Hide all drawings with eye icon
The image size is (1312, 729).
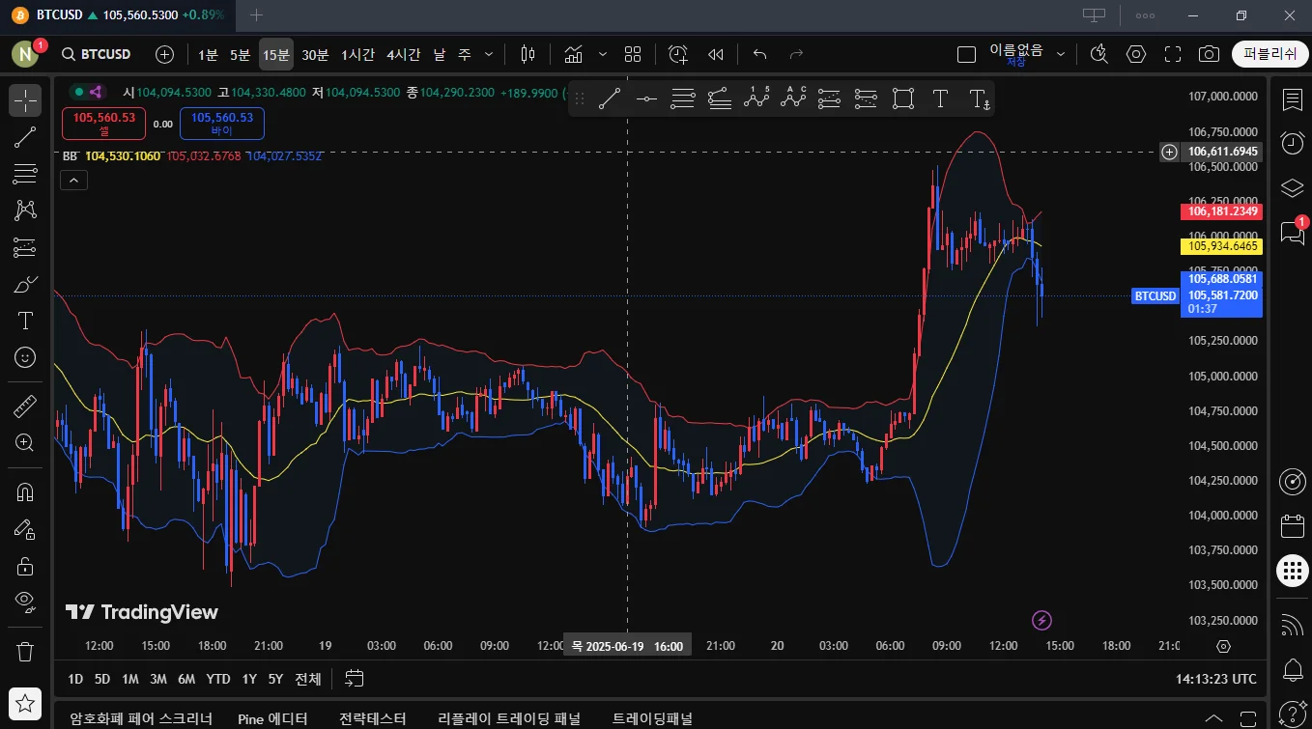click(25, 602)
